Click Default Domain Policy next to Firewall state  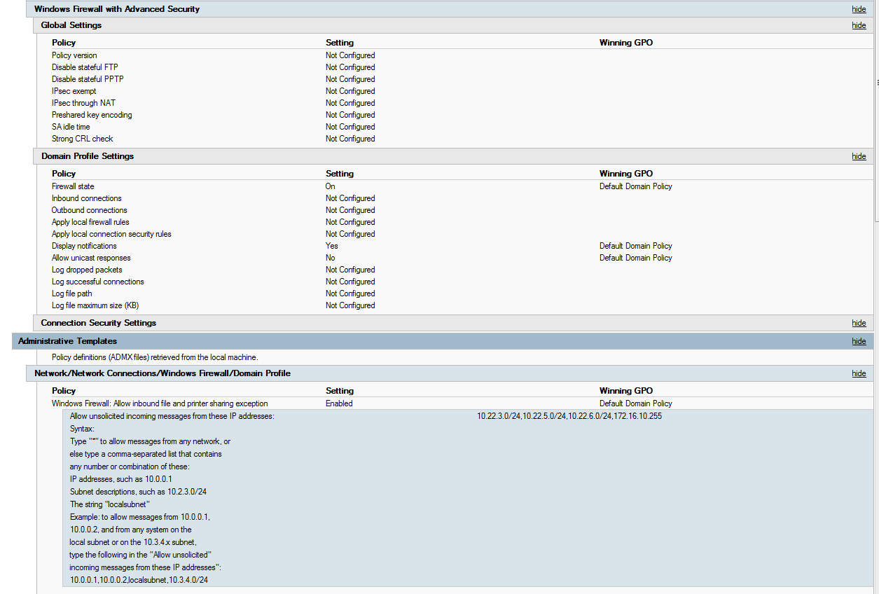tap(635, 186)
